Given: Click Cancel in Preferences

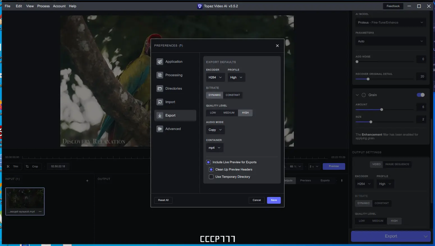Looking at the screenshot, I should click(x=257, y=200).
